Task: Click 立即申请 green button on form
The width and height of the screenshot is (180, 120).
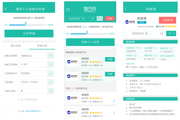Action: pos(29,33)
